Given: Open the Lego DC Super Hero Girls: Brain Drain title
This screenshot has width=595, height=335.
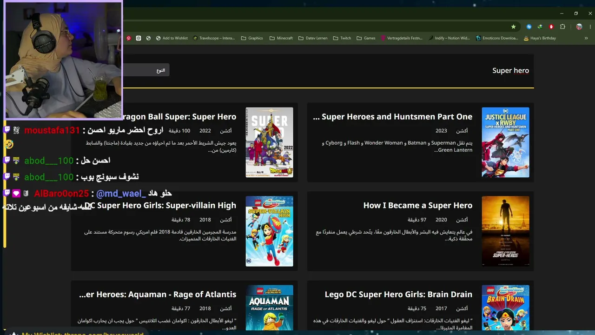Looking at the screenshot, I should click(x=398, y=295).
